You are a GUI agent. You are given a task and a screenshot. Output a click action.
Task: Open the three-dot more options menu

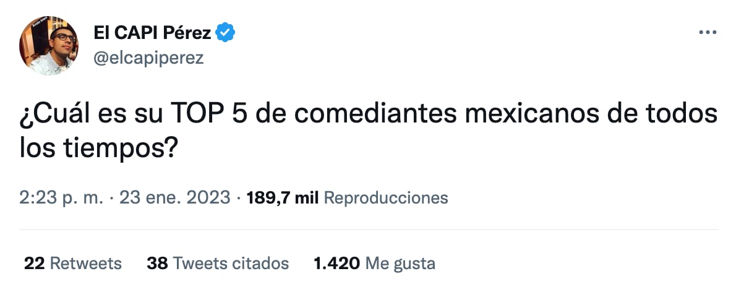coord(707,32)
